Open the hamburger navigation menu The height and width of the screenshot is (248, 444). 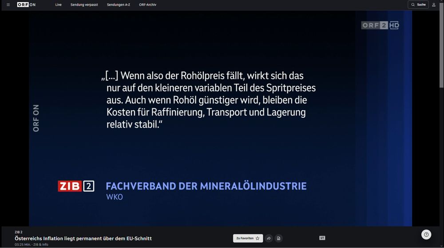(8, 4)
